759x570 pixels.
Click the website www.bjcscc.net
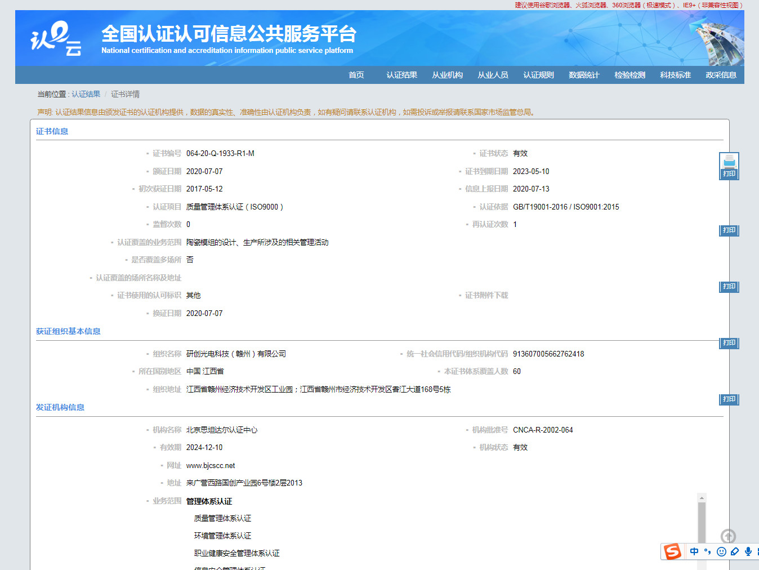point(211,465)
